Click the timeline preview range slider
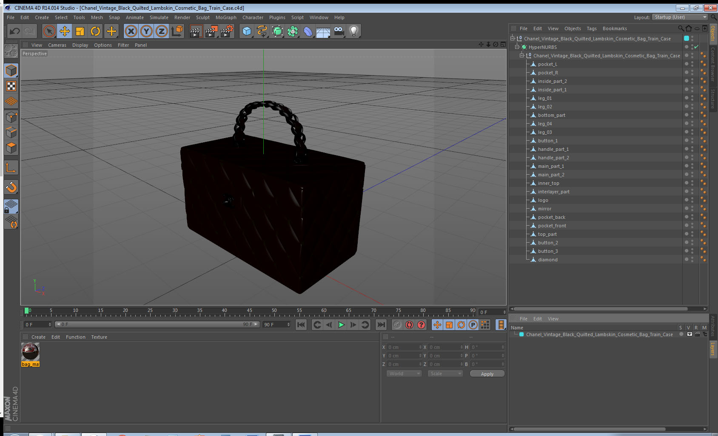Image resolution: width=718 pixels, height=436 pixels. click(x=157, y=324)
